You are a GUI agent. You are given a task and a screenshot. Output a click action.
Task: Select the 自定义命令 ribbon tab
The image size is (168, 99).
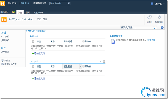[38, 12]
